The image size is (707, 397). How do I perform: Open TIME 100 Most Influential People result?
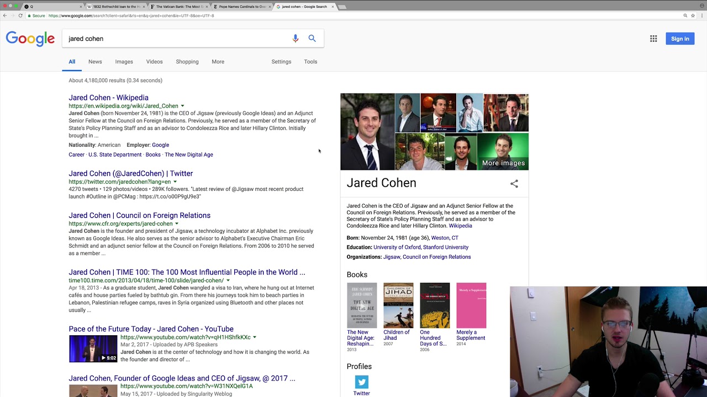click(x=187, y=272)
